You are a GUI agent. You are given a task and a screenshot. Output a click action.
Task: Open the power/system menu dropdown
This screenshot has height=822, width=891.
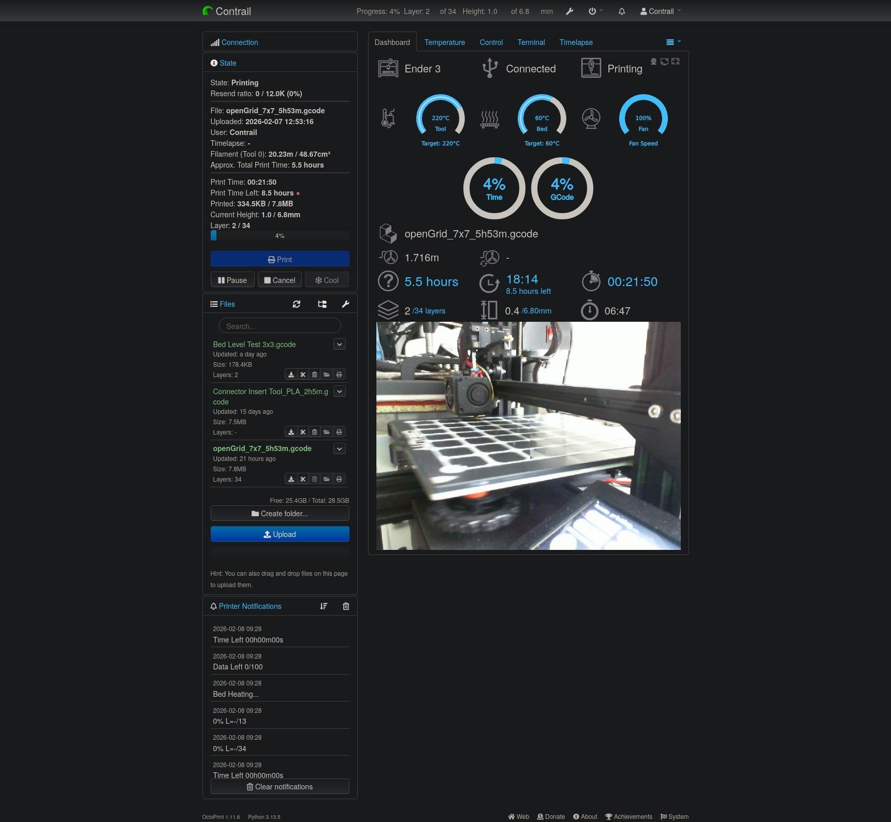pos(595,11)
